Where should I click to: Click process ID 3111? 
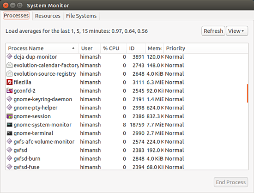(x=138, y=82)
